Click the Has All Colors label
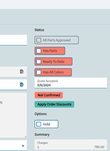Viewport: 110px width, 151px height. click(53, 72)
